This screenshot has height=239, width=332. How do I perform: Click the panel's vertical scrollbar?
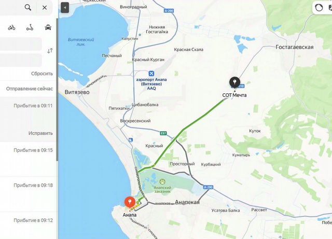[57, 89]
